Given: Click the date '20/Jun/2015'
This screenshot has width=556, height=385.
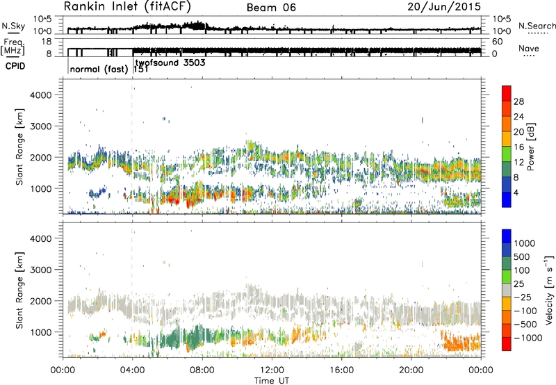Looking at the screenshot, I should (444, 6).
